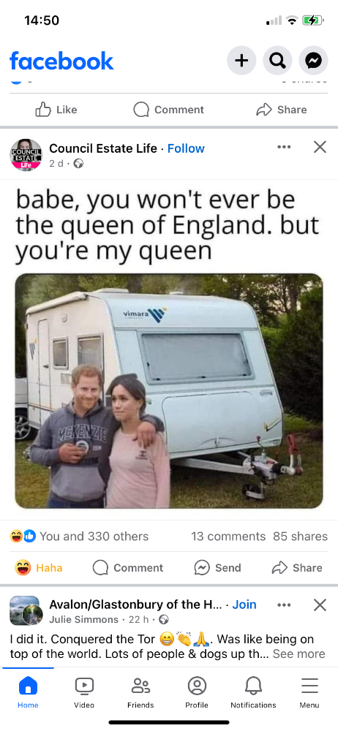Open the search magnifier icon
This screenshot has width=338, height=731.
[278, 60]
